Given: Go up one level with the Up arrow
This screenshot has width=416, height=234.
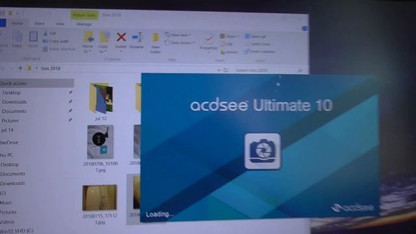Looking at the screenshot, I should pos(20,69).
